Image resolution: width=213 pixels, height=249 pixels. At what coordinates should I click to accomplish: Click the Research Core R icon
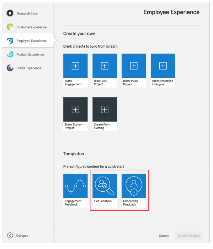[10, 13]
